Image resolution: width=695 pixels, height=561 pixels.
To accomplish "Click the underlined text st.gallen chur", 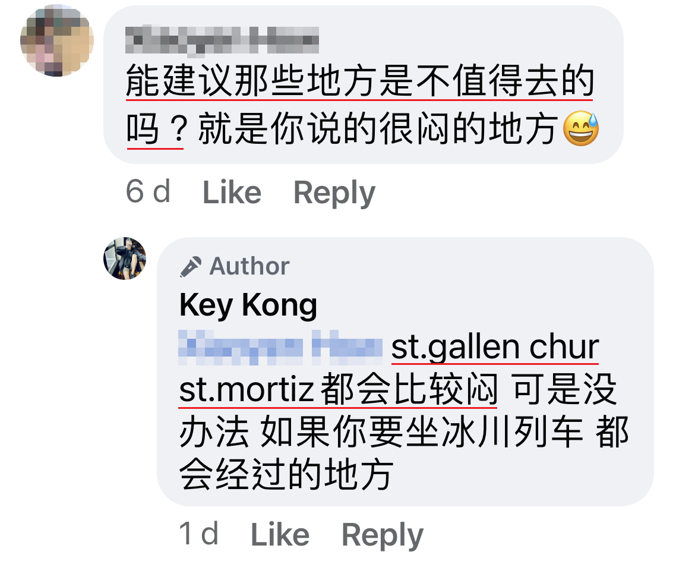I will tap(495, 347).
